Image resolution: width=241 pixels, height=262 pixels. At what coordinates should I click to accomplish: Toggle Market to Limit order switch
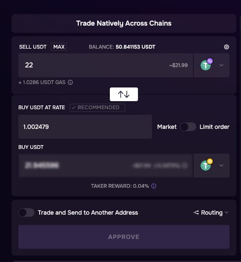[x=188, y=127]
